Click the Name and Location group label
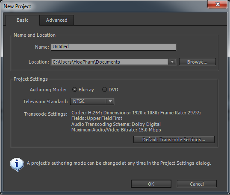Screen dimensions: 230x195 pos(35,35)
